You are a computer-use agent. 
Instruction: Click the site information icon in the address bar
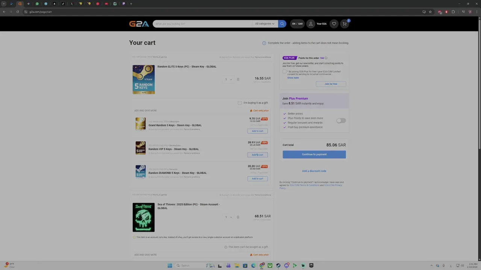[x=26, y=12]
